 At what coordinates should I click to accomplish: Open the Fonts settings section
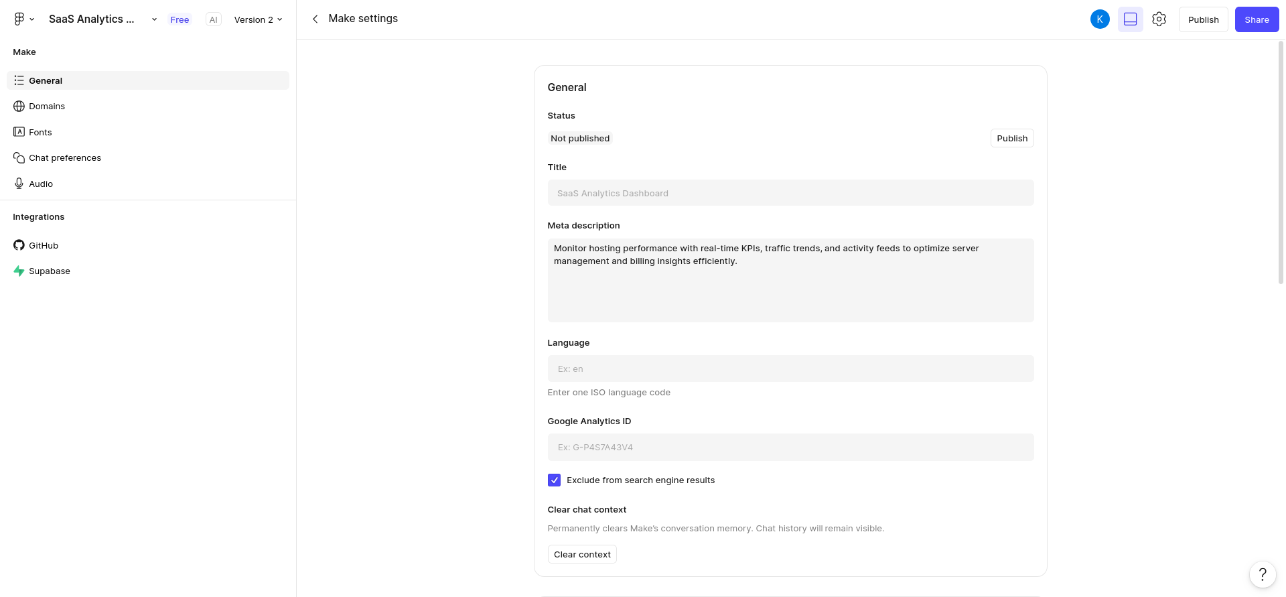pos(148,132)
